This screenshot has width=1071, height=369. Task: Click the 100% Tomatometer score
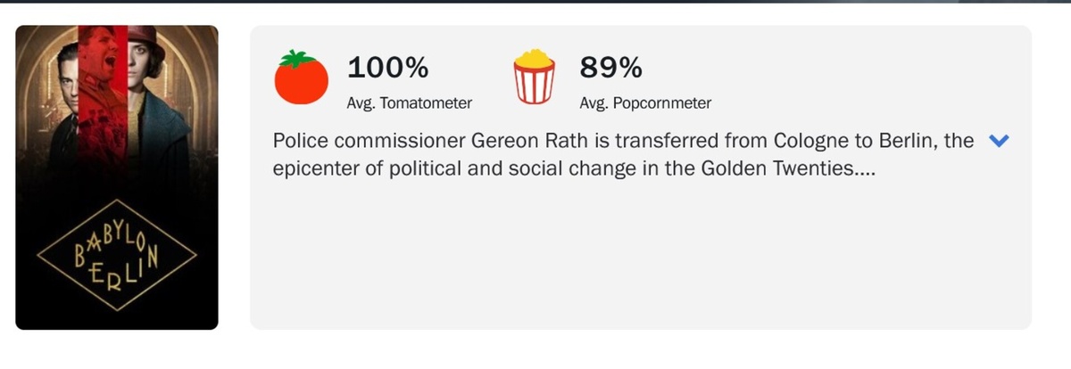387,67
